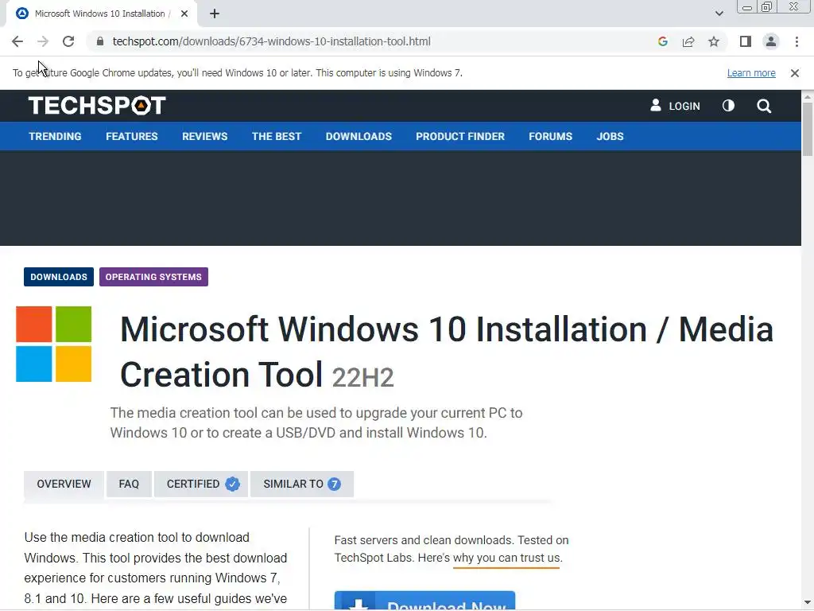Open the FEATURES menu item
The width and height of the screenshot is (814, 611).
click(x=132, y=136)
